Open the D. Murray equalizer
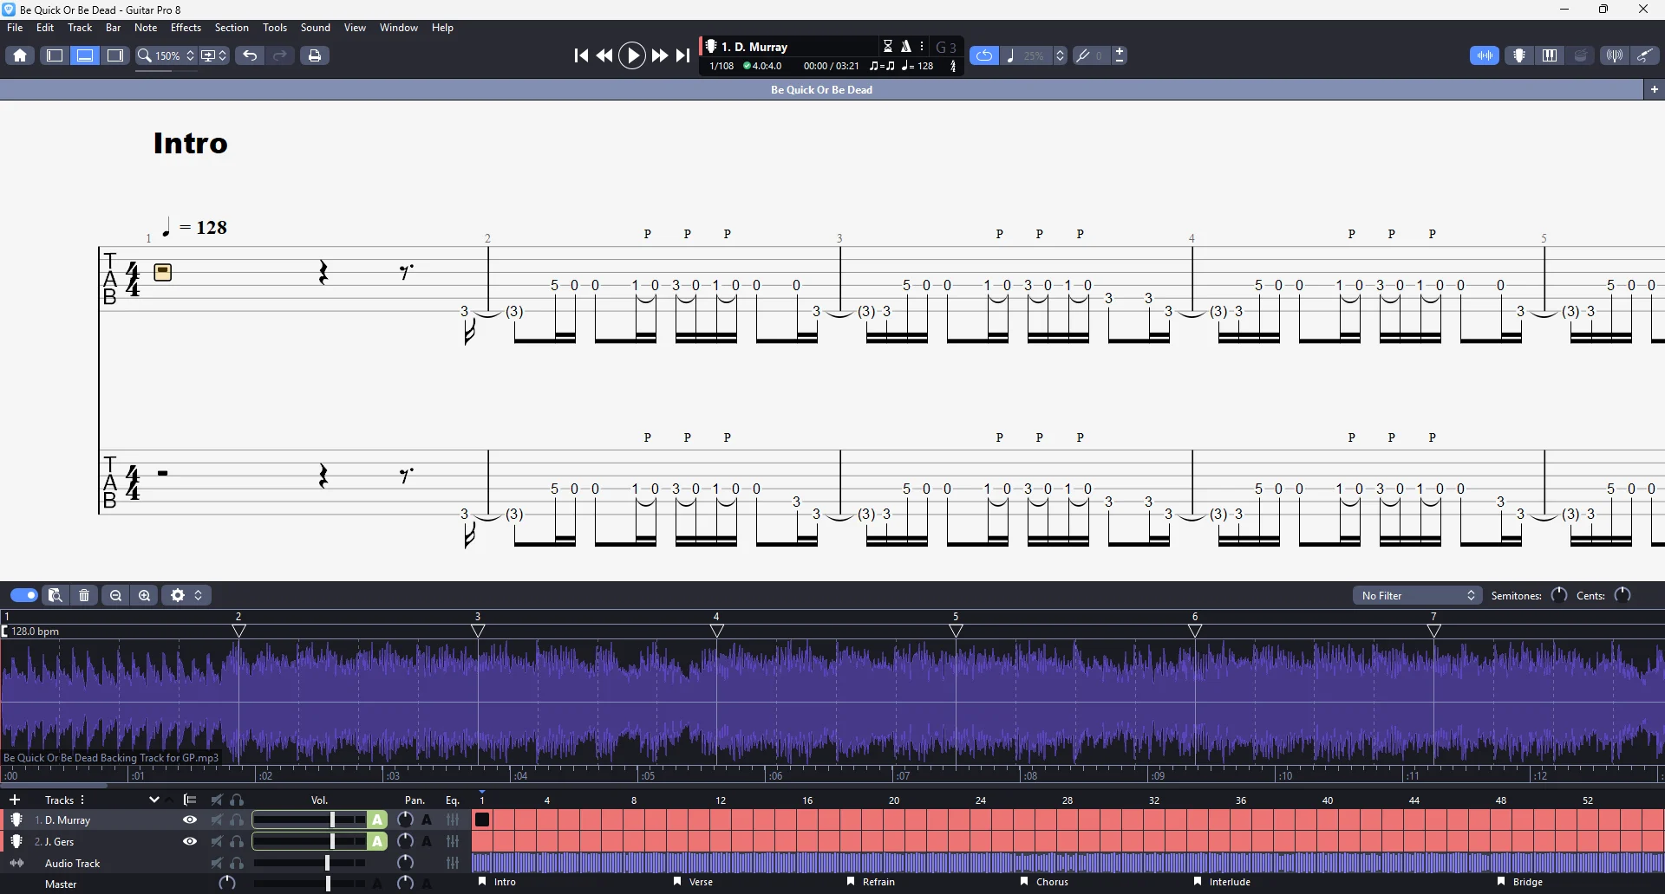Screen dimensions: 1665x894 pyautogui.click(x=453, y=819)
